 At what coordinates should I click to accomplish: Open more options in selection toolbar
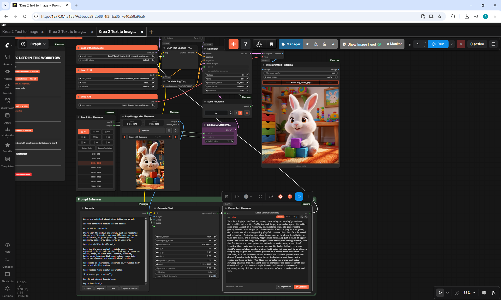click(x=308, y=197)
